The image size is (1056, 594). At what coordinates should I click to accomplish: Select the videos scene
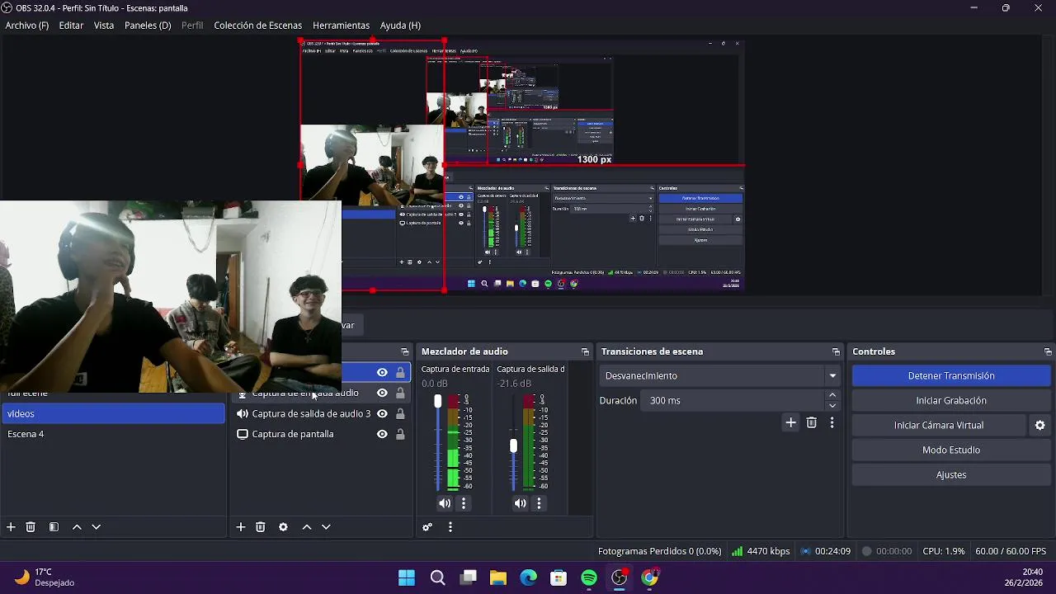pyautogui.click(x=113, y=413)
